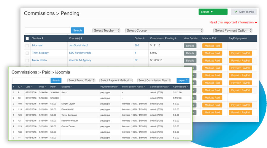
Task: Sort by Teacher column
Action: (37, 38)
